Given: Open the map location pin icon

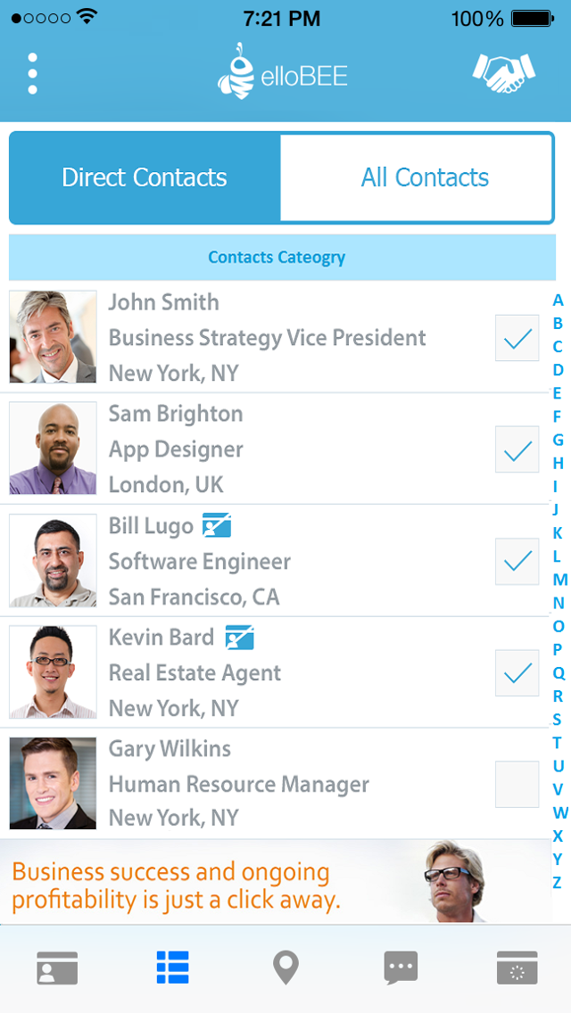Looking at the screenshot, I should (x=285, y=968).
